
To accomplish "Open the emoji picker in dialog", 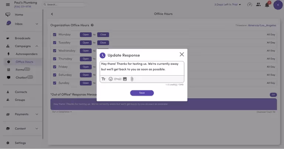I will pos(111,79).
